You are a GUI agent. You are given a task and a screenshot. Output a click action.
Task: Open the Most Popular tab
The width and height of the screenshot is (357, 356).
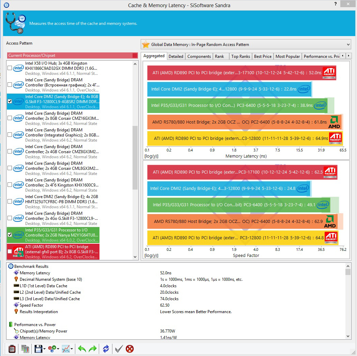[x=288, y=56]
